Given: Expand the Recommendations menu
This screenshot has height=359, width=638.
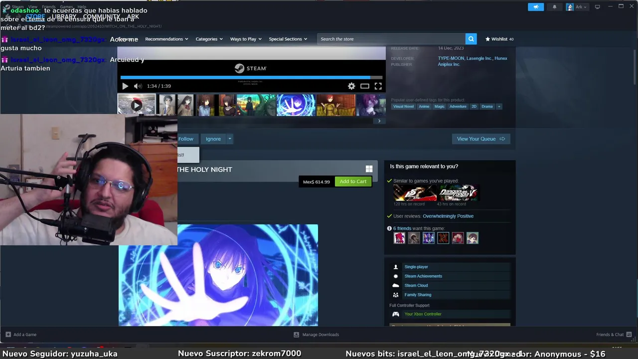Looking at the screenshot, I should (166, 39).
